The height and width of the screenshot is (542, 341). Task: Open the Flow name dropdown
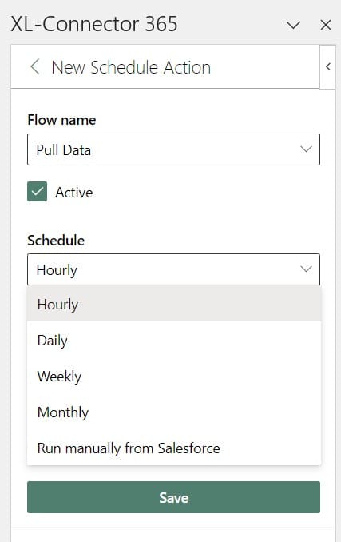tap(173, 149)
